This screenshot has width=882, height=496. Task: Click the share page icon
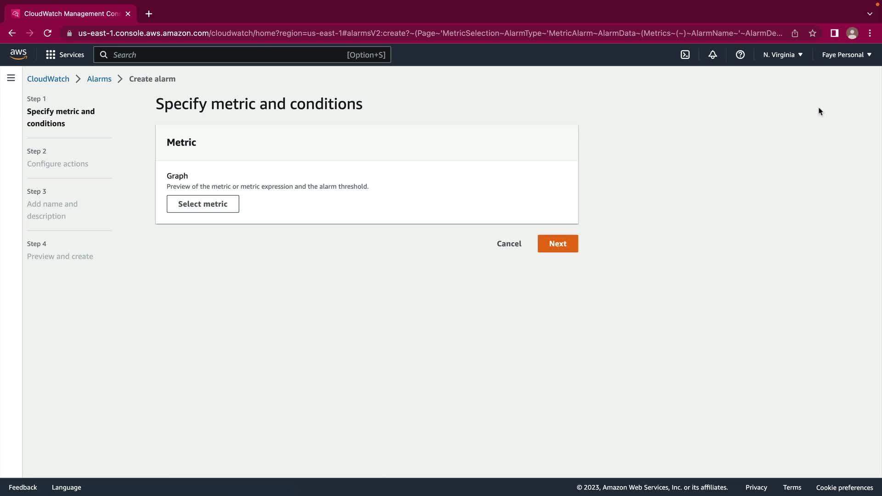(795, 33)
